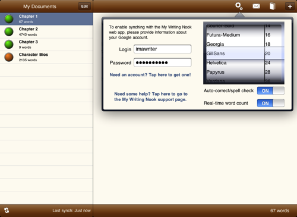Click '2135 words' under Character Bios
The image size is (297, 217).
click(28, 60)
